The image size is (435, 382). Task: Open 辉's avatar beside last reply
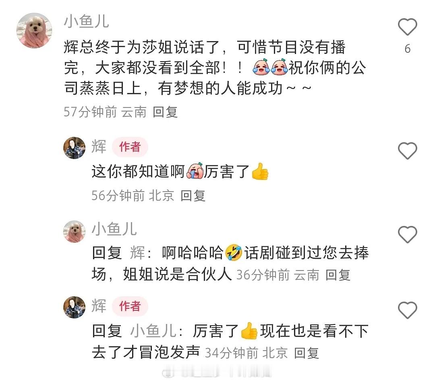pos(74,307)
